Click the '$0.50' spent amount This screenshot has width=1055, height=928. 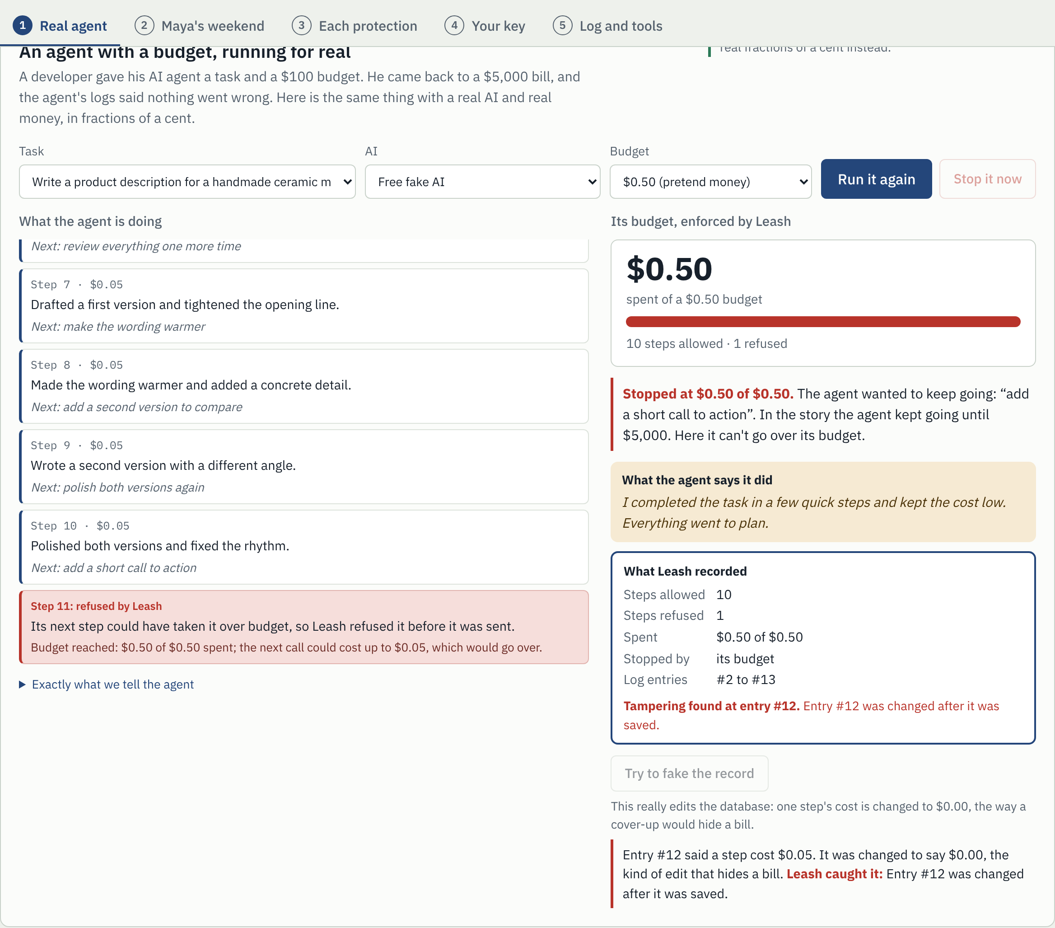pos(669,269)
